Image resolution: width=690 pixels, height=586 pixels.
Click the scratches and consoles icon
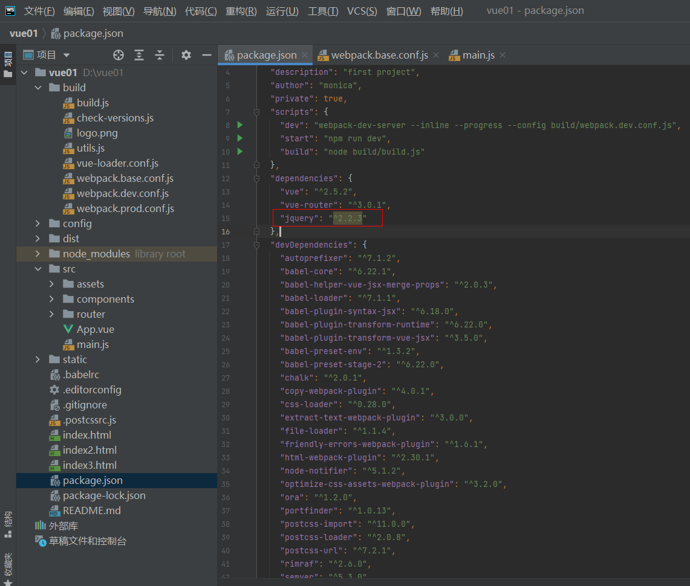[x=41, y=541]
